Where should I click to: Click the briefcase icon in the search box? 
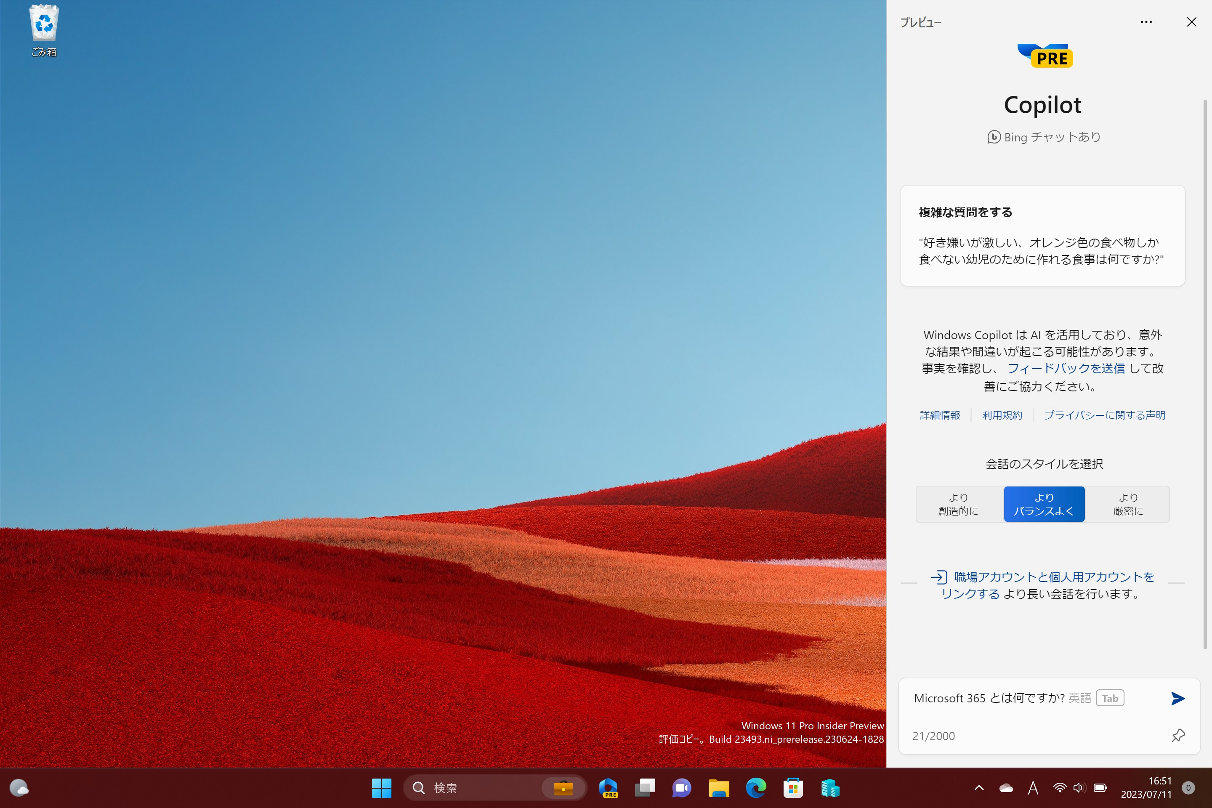(x=563, y=788)
